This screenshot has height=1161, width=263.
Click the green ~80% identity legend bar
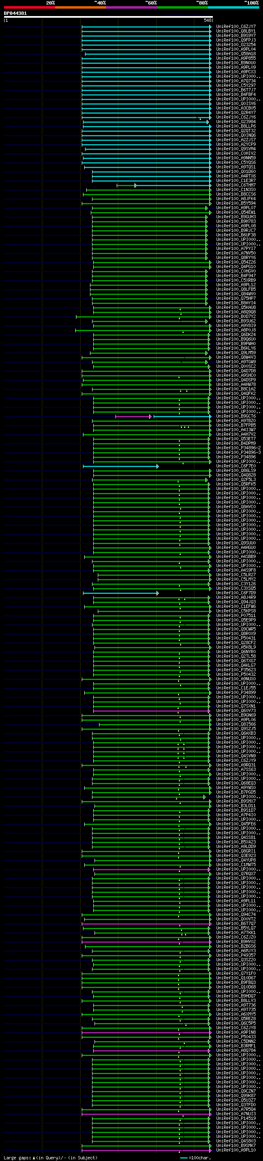coord(182,7)
